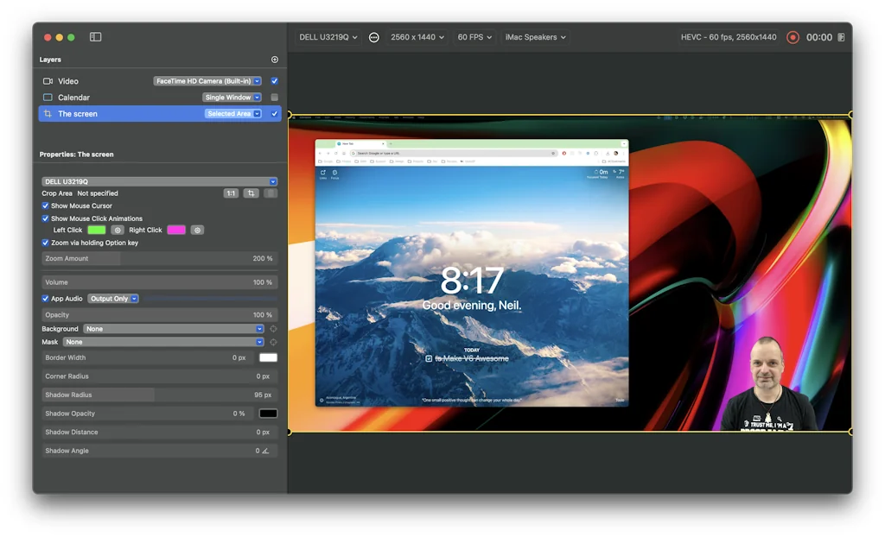Uncheck Zoom via holding Option key
This screenshot has width=885, height=537.
point(44,243)
